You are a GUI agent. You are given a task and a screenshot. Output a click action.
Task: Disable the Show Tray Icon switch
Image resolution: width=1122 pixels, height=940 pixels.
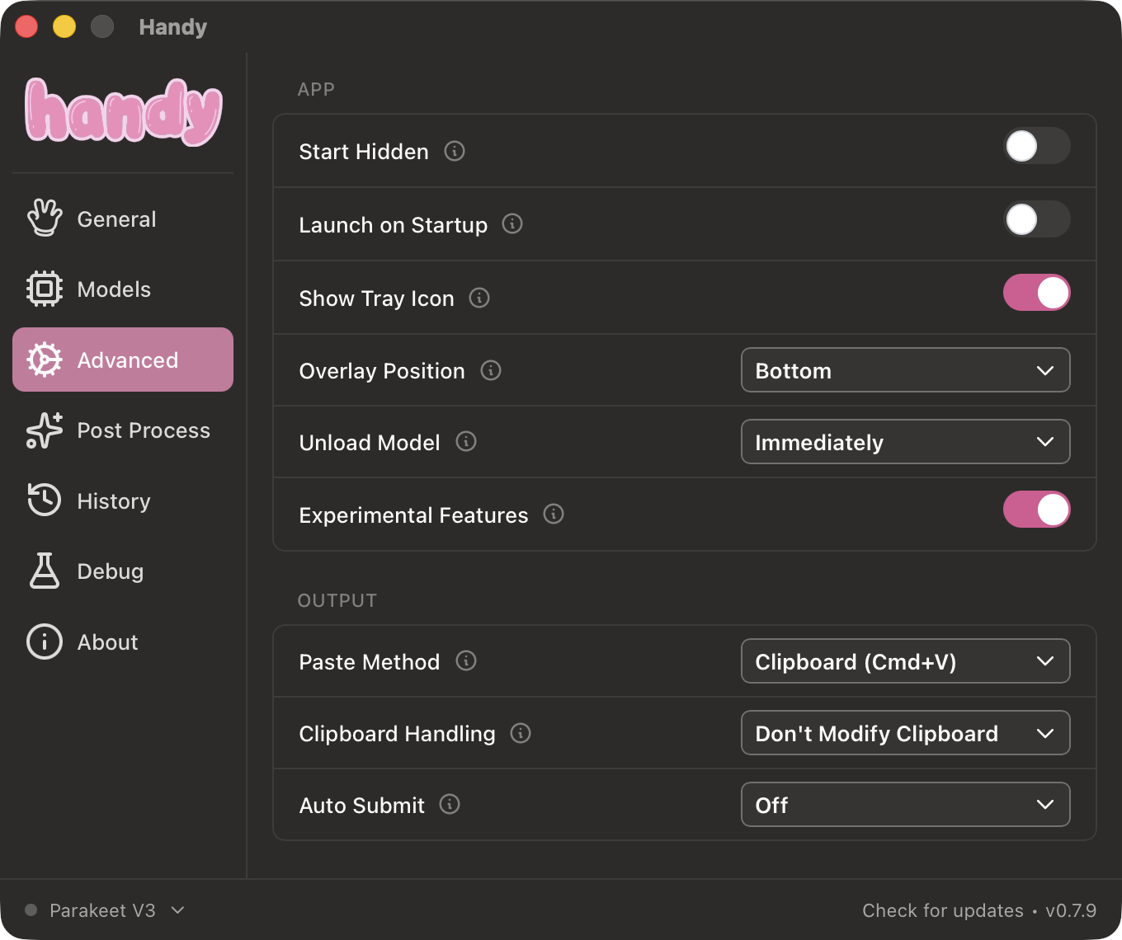point(1037,293)
